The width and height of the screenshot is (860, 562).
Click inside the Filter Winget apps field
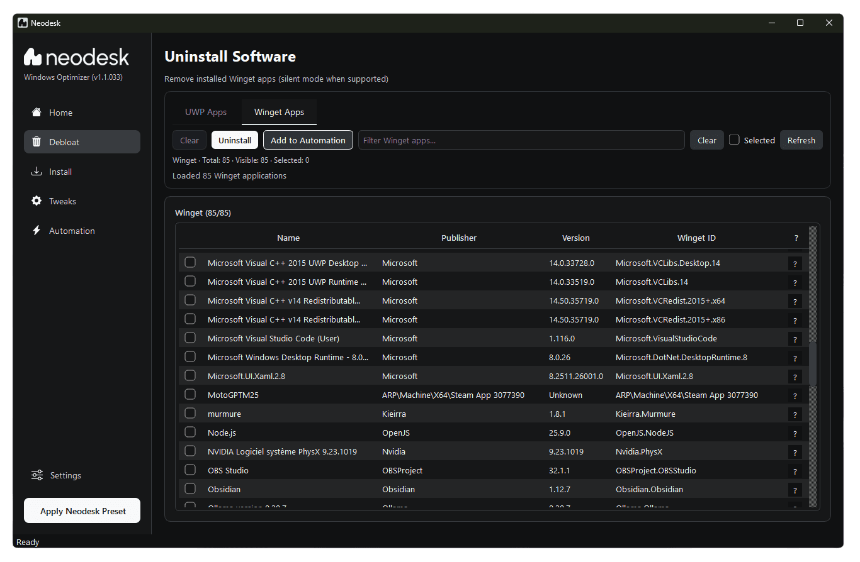click(x=521, y=140)
